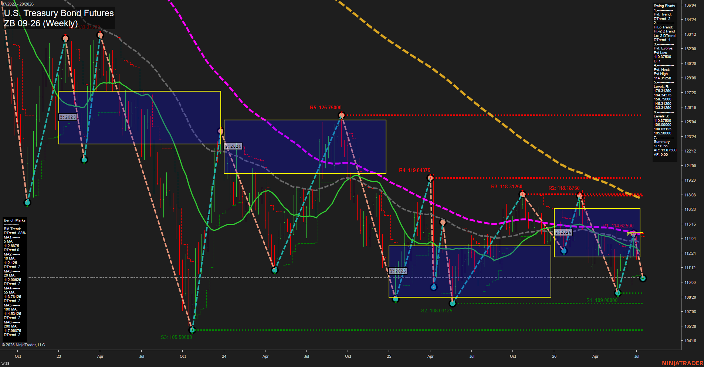Click the 110'00 price axis label
This screenshot has width=704, height=367.
tap(690, 282)
